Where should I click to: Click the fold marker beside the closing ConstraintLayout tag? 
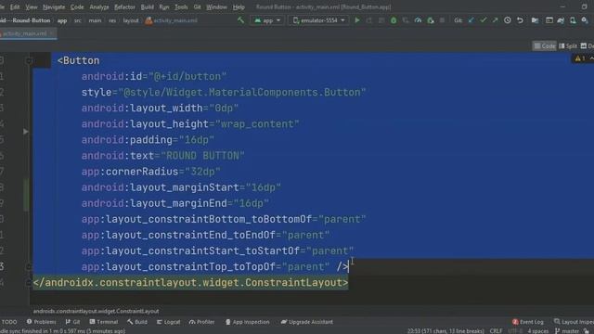click(29, 282)
